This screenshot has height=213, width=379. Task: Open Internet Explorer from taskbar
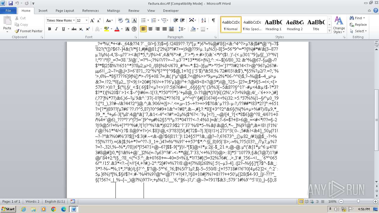(24, 209)
